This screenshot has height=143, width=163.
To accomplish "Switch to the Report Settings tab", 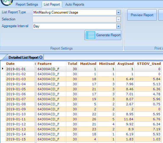I will coord(27,4).
